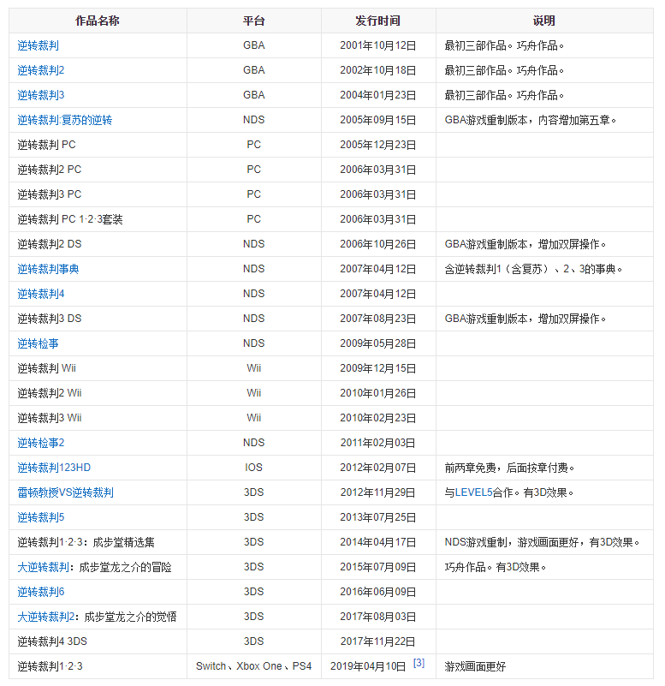This screenshot has height=686, width=665.
Task: Select the date 2012年11月29日
Action: point(378,492)
